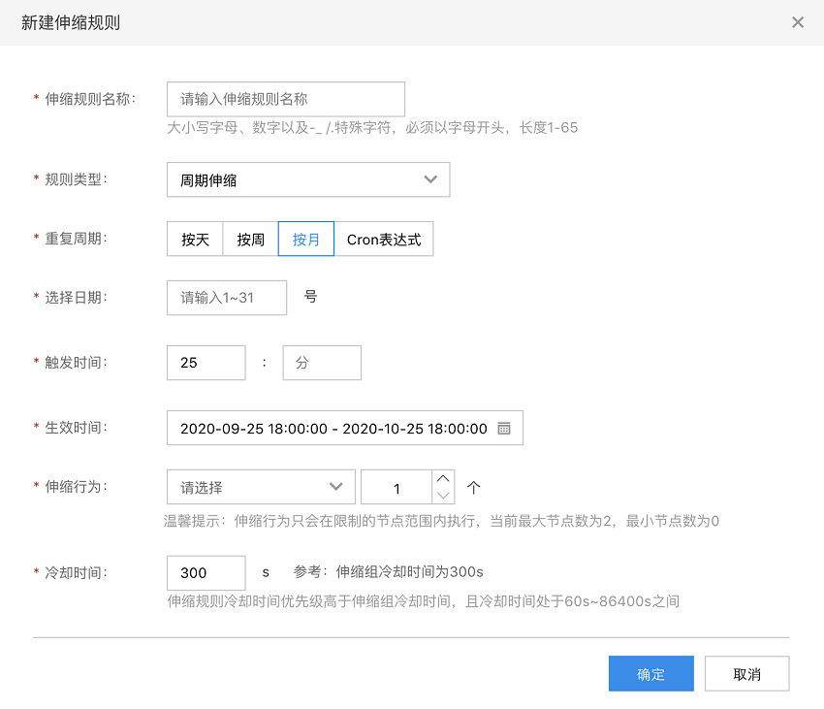Select the 按周 repeat period option

[250, 239]
